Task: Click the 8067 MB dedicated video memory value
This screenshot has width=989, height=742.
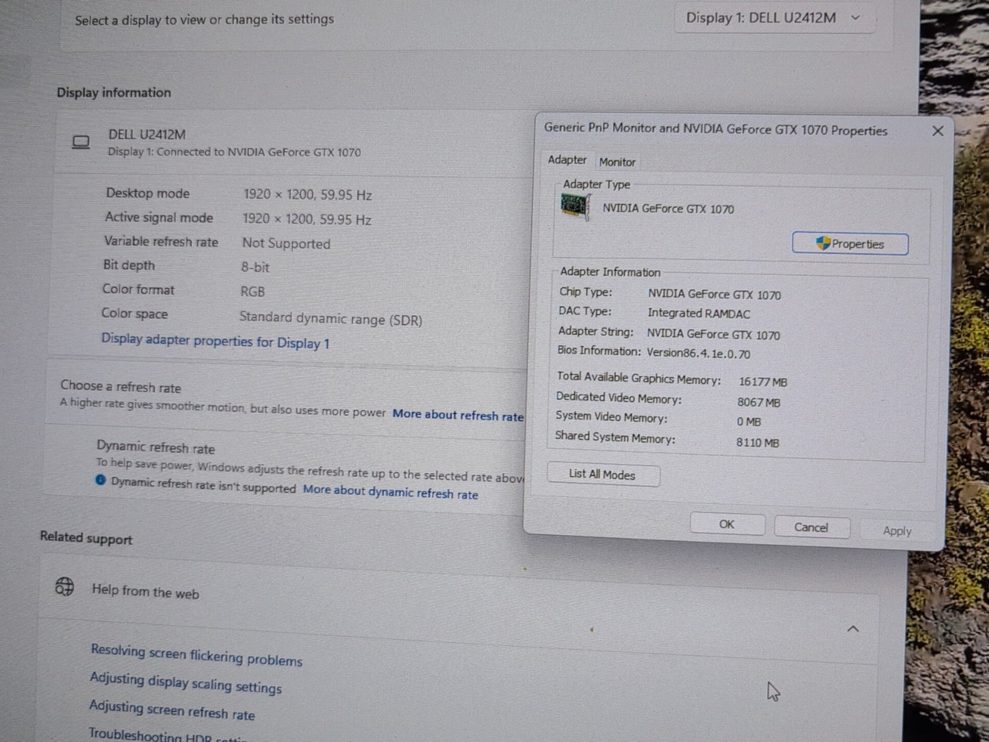Action: [x=759, y=402]
